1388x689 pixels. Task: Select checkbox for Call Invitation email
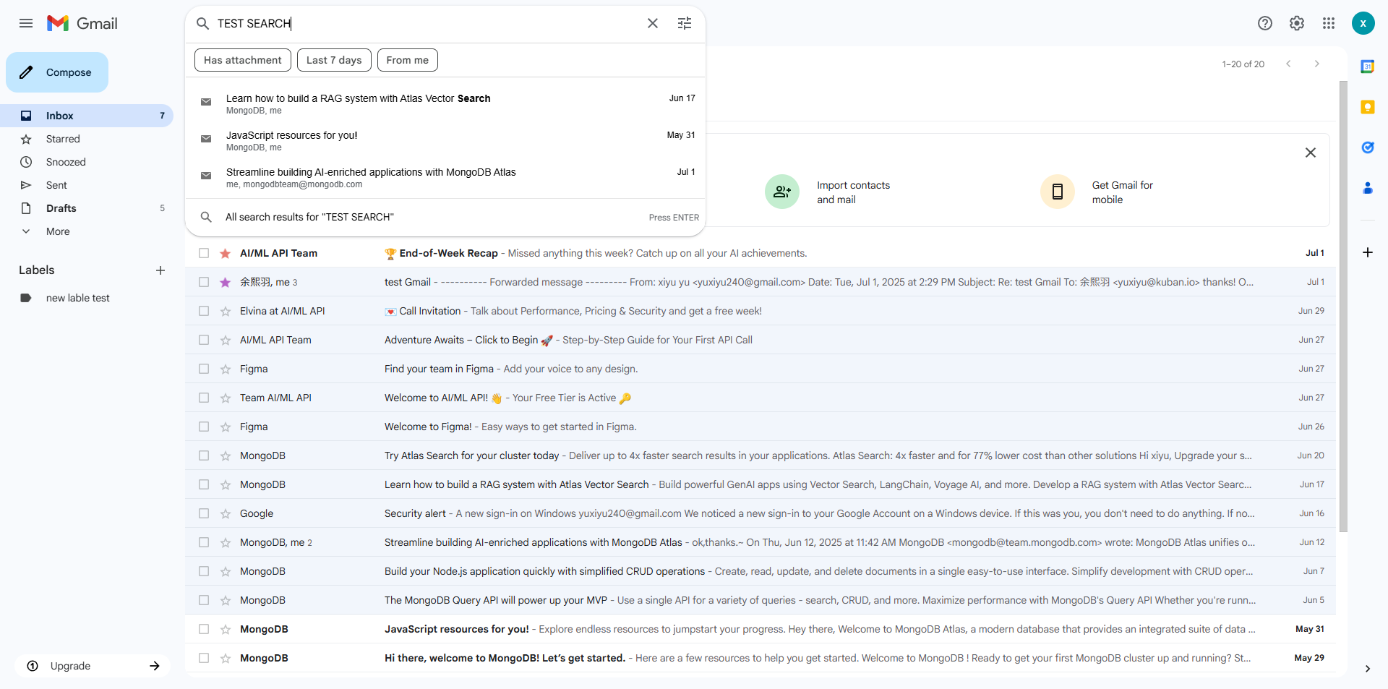(204, 311)
